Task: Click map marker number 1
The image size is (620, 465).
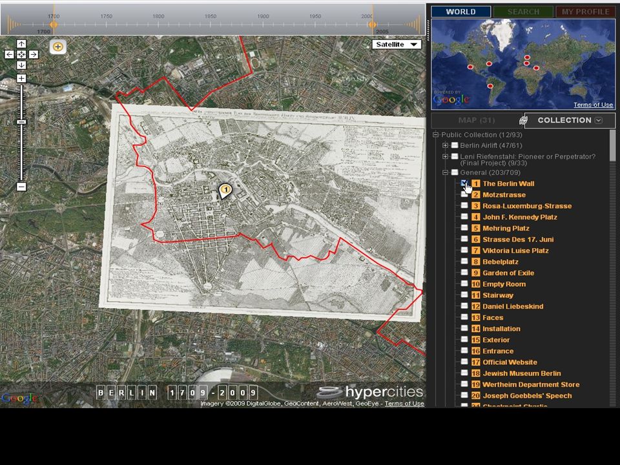Action: pos(225,191)
